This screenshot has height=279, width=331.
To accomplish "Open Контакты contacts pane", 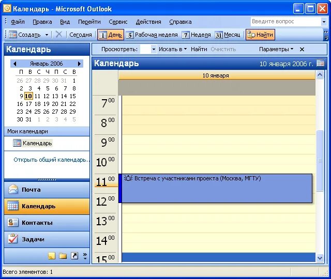I will [x=47, y=223].
